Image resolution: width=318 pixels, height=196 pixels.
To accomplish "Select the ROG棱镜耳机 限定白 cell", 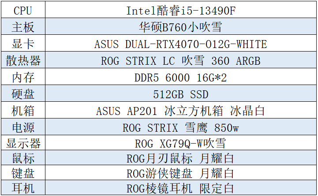I will pyautogui.click(x=180, y=189).
